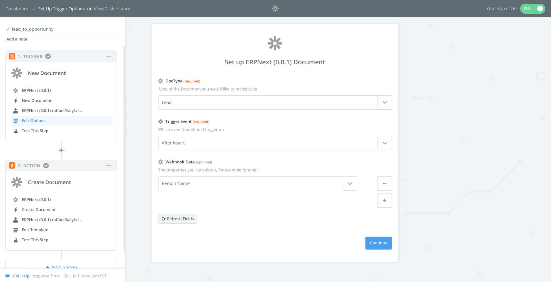This screenshot has height=282, width=551.
Task: Click the person icon in Trigger account row
Action: (16, 111)
